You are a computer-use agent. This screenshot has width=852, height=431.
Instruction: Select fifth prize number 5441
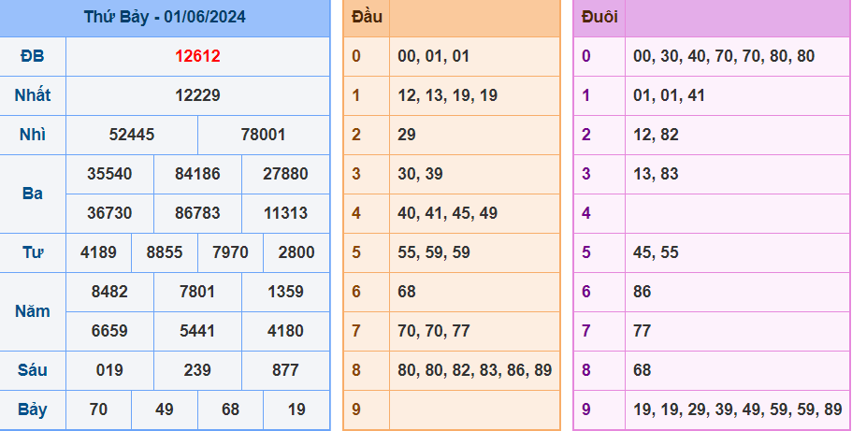[197, 330]
